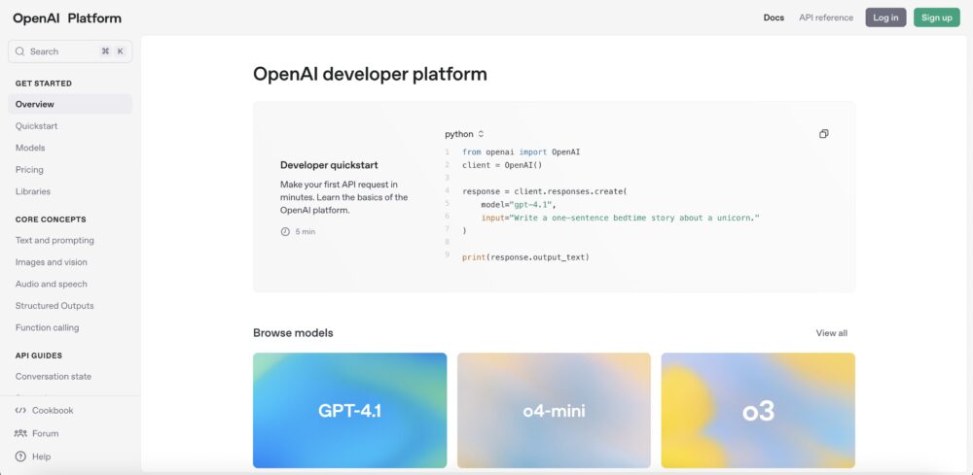
Task: Click the code line print(response.output_text)
Action: [525, 257]
